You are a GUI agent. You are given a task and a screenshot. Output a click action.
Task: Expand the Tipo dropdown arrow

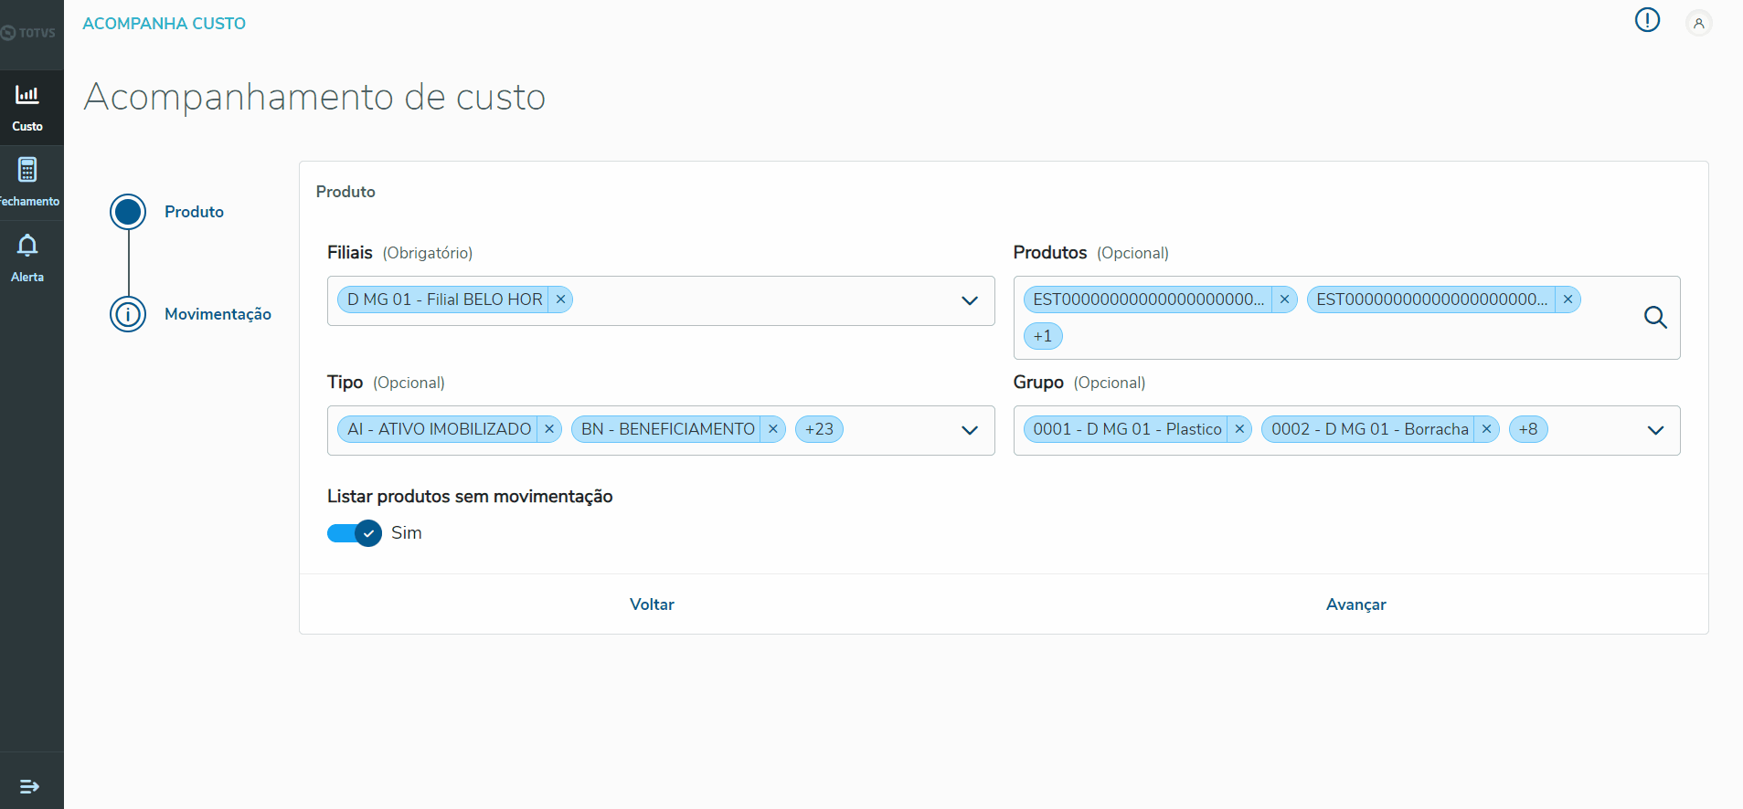click(x=970, y=430)
